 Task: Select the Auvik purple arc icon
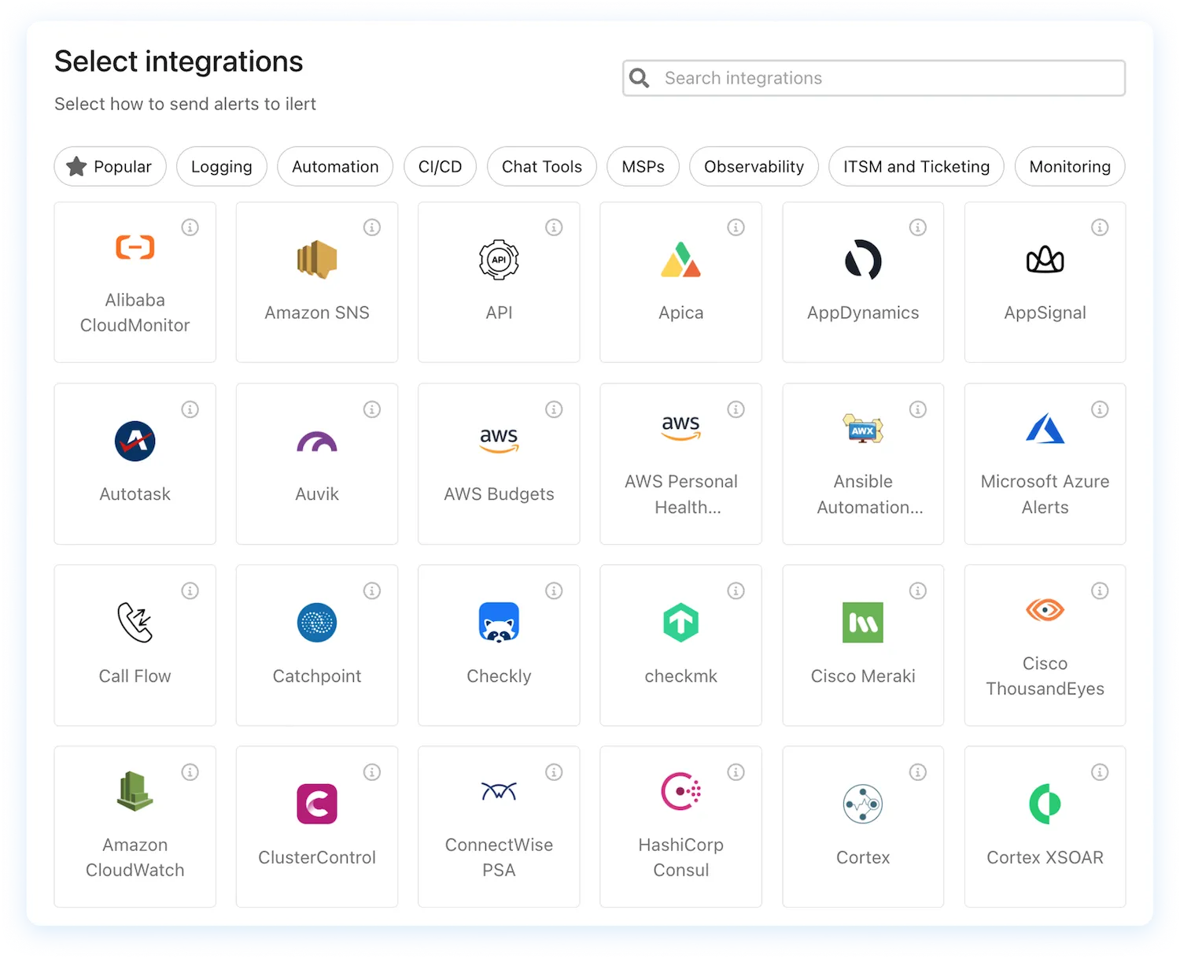coord(317,442)
